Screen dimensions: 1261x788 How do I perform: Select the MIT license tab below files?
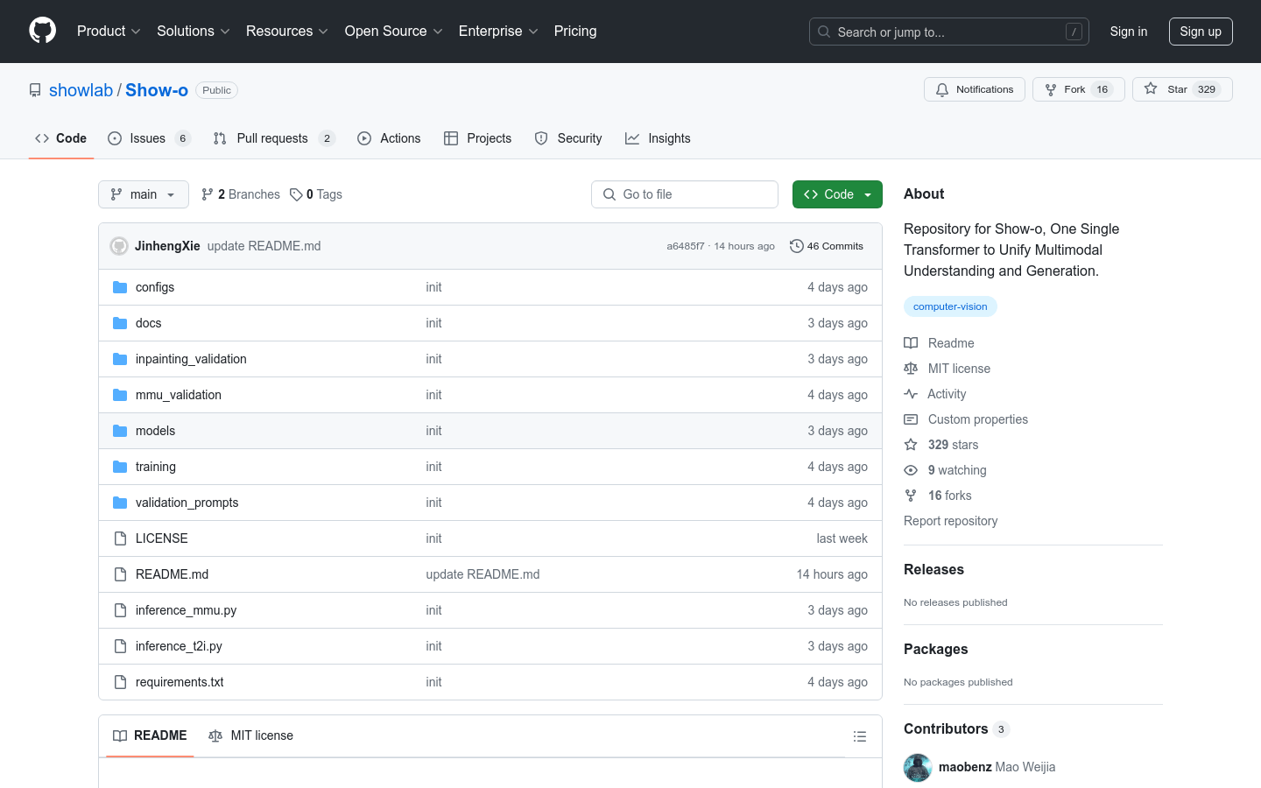250,735
